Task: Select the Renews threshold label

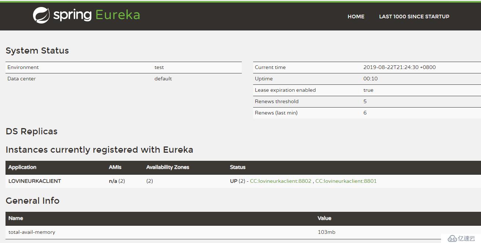Action: point(277,101)
